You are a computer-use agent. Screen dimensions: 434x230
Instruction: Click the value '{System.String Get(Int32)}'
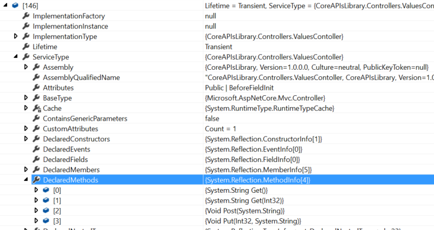click(244, 200)
